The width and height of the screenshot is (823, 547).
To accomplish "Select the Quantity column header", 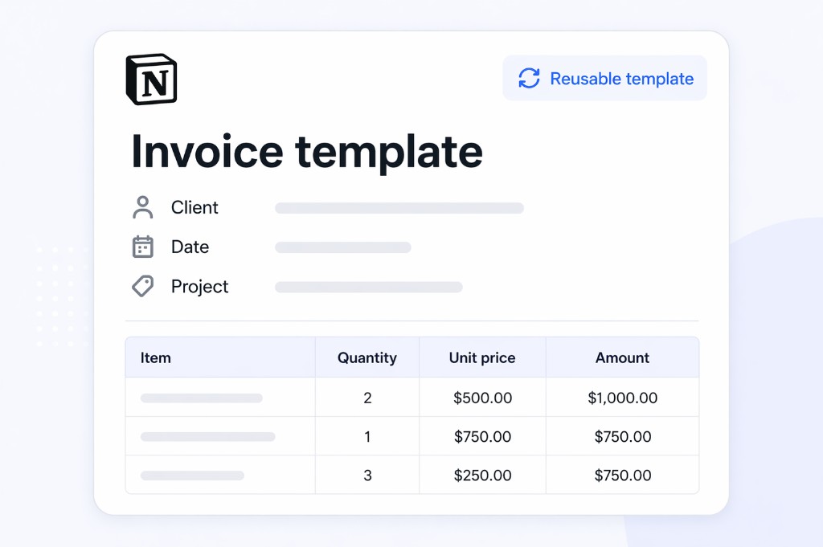I will coord(367,357).
